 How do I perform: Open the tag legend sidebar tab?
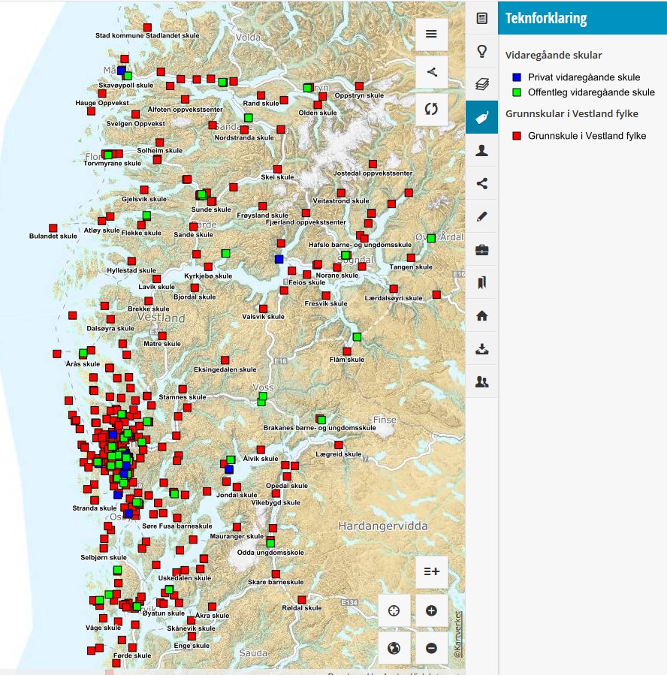coord(481,117)
